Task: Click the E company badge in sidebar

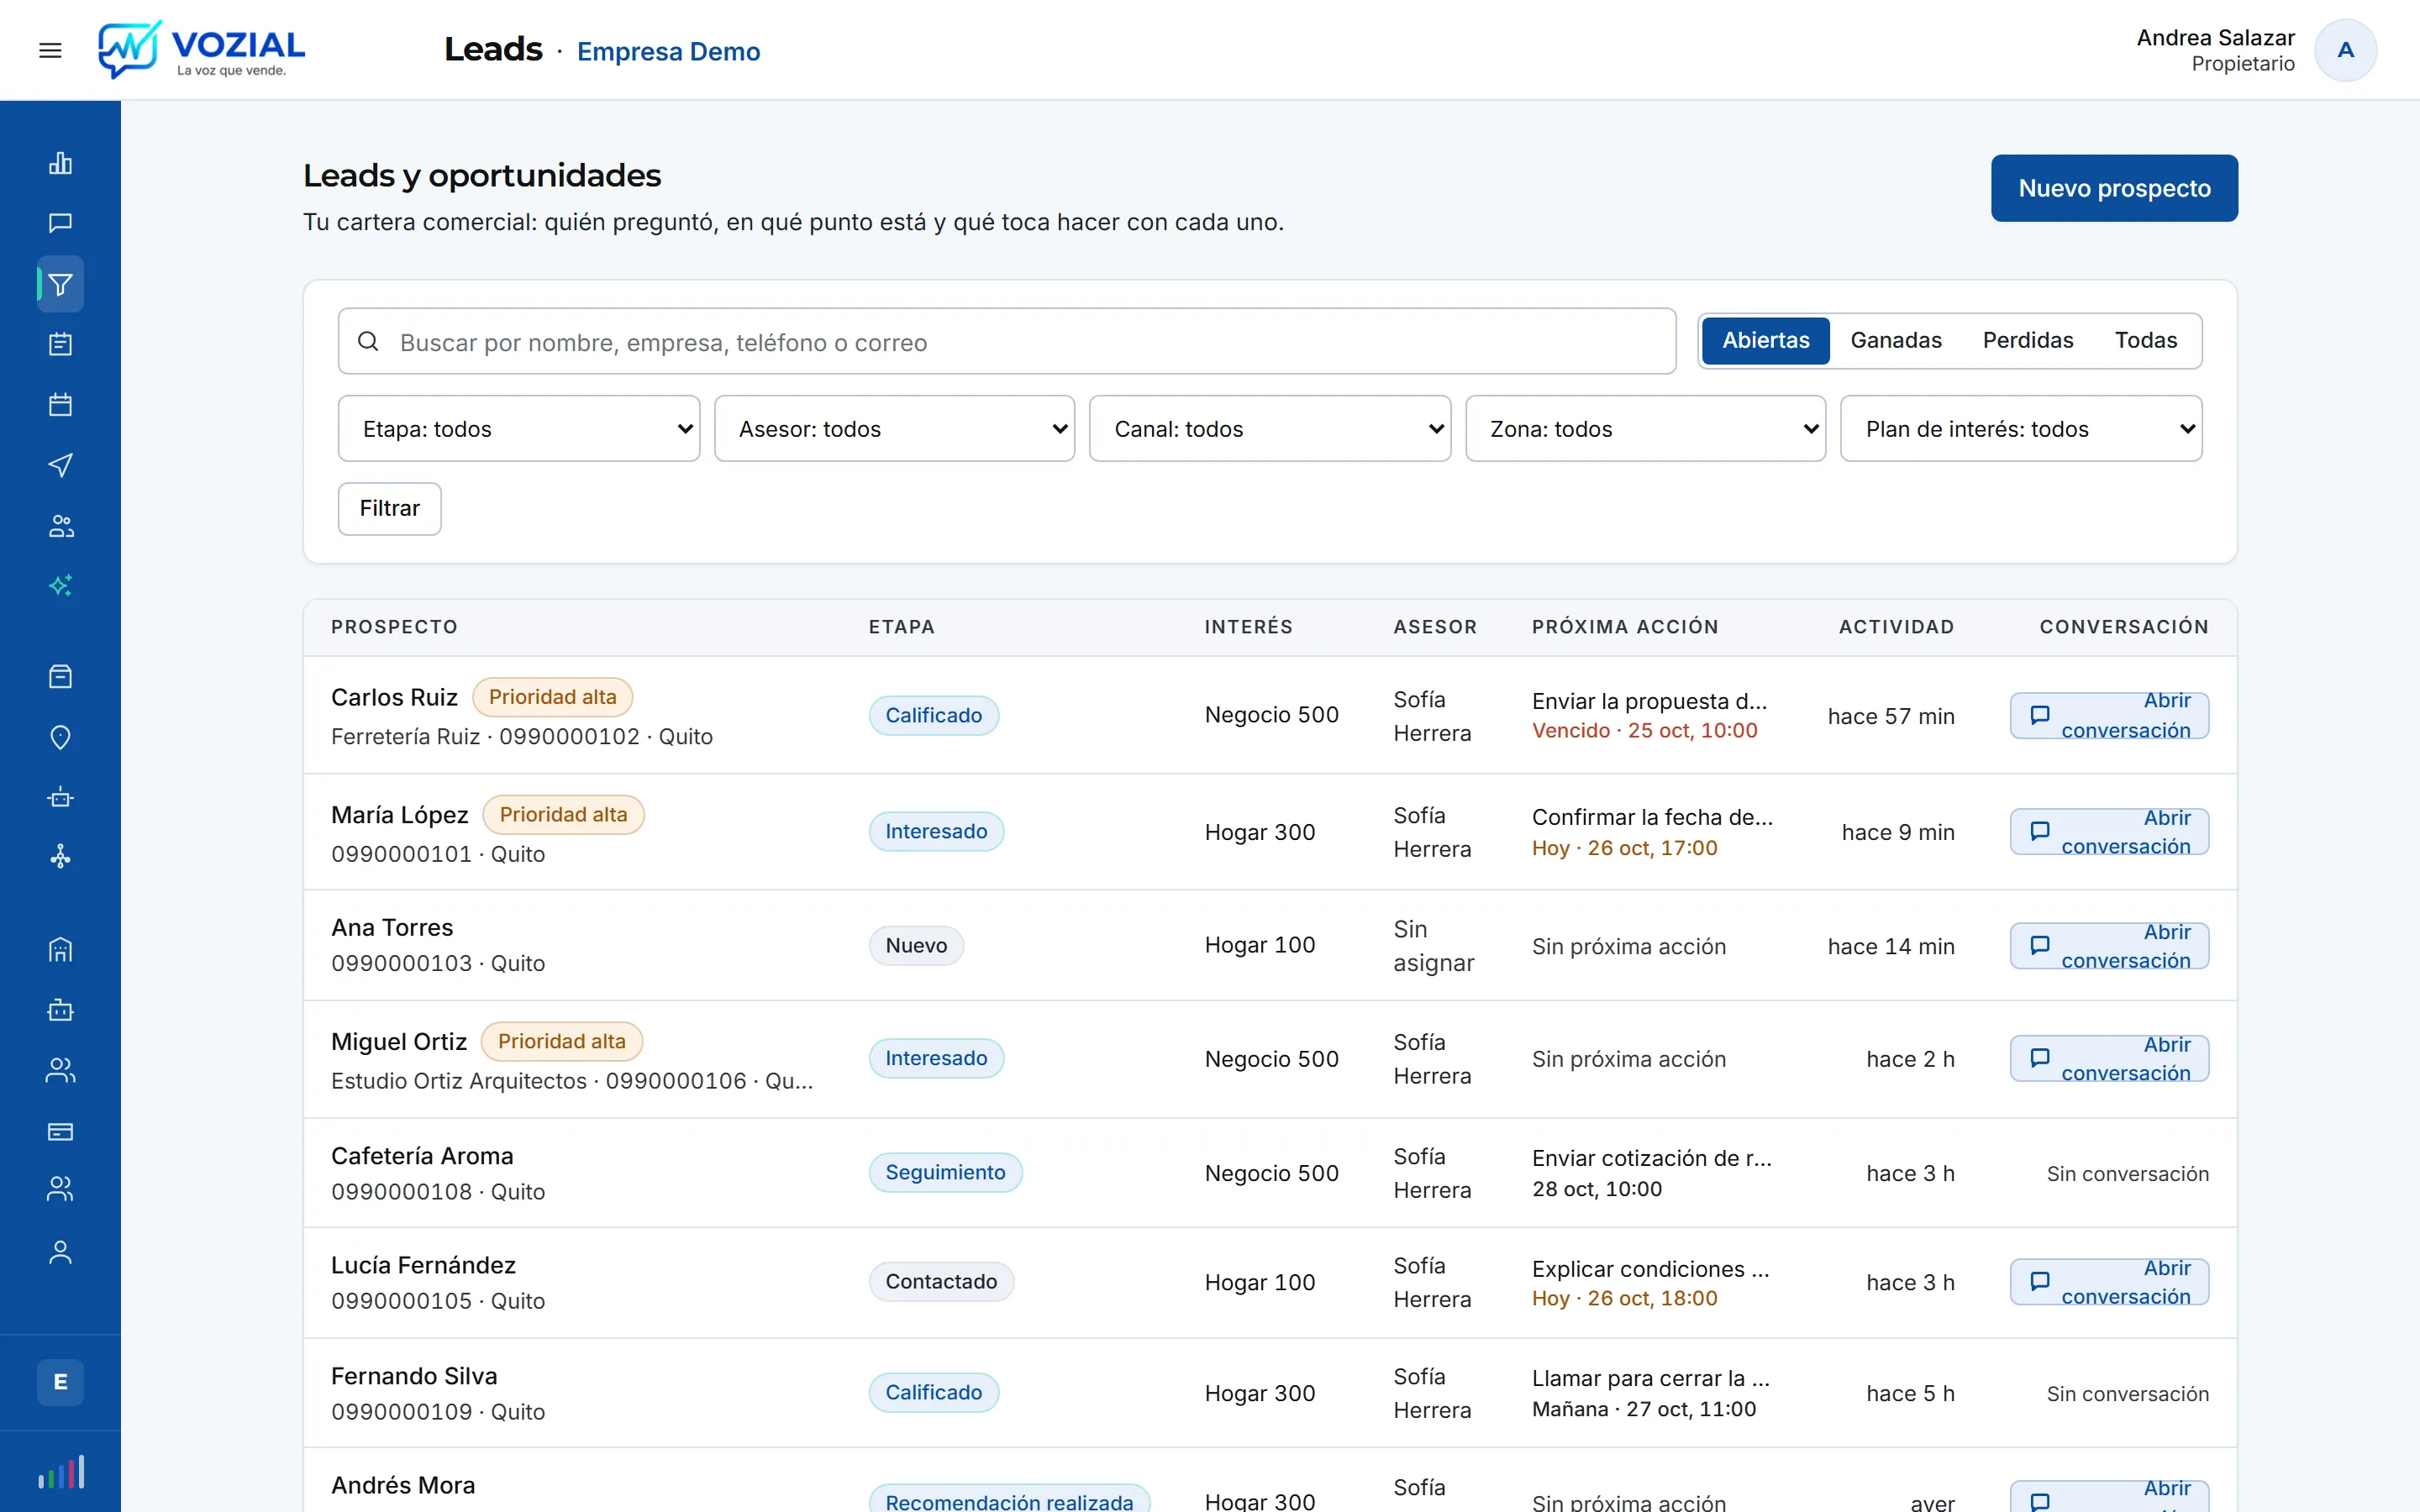Action: point(60,1382)
